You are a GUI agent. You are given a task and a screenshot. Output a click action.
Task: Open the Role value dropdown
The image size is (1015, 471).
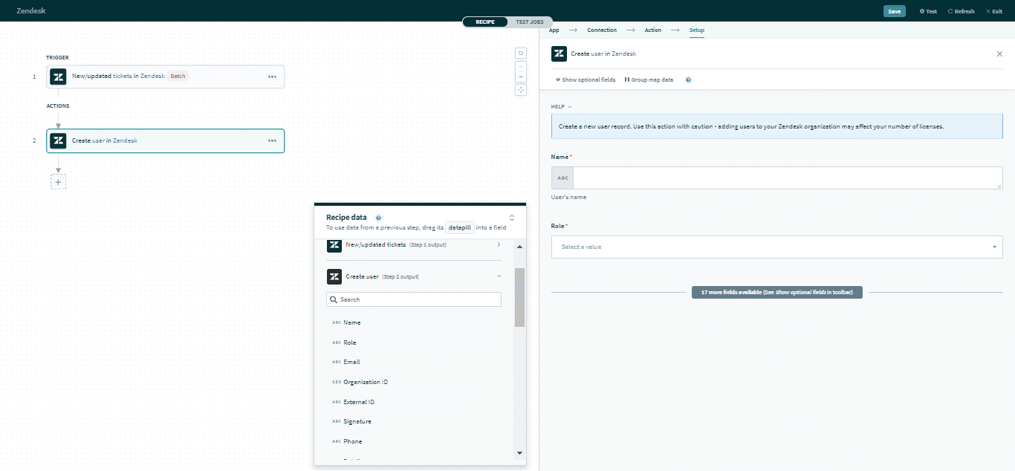click(x=776, y=246)
